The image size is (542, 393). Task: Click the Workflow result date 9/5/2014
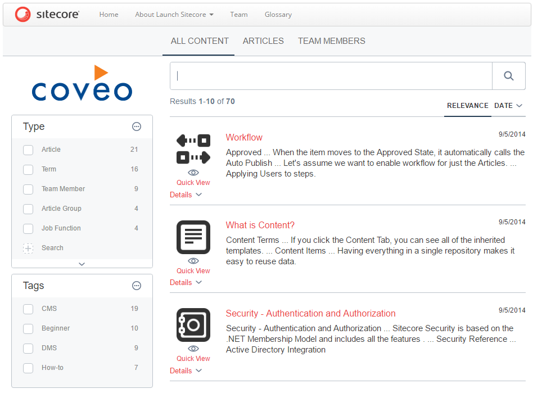(512, 134)
